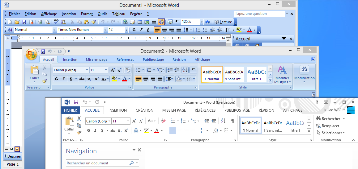Click the Insert Hyperlink globe icon in Document1
The height and width of the screenshot is (169, 358).
click(125, 22)
